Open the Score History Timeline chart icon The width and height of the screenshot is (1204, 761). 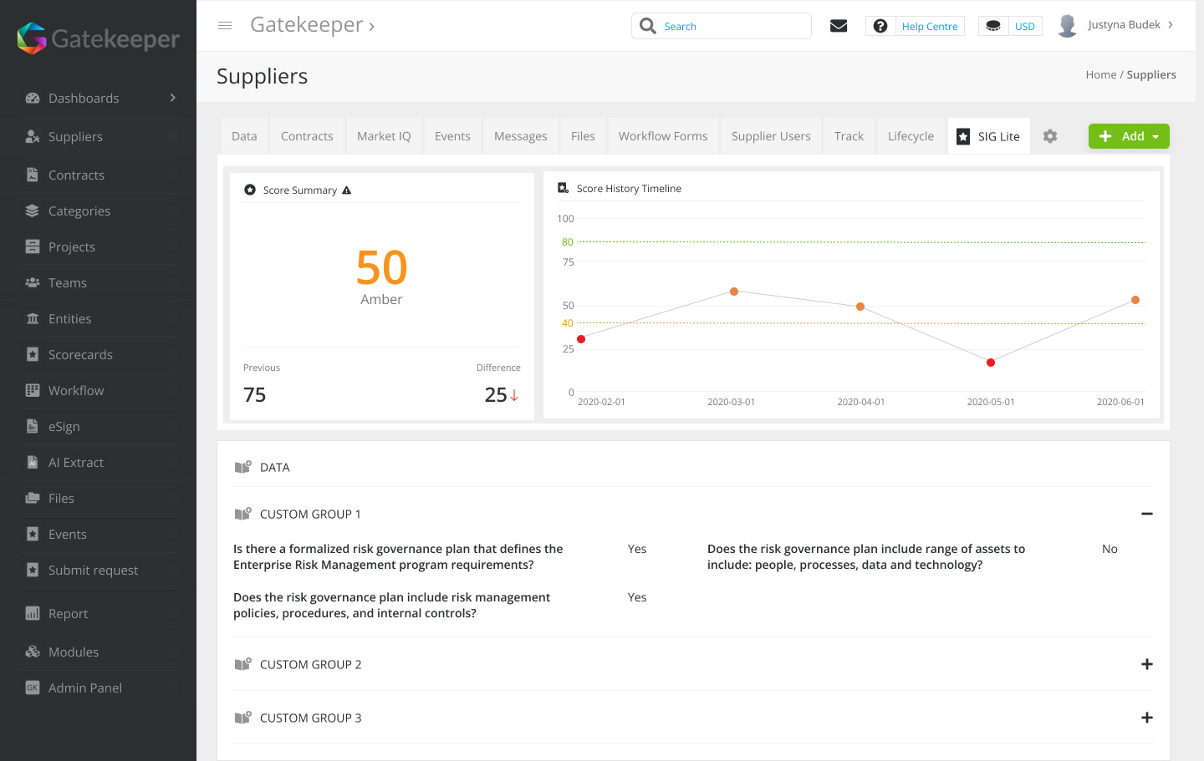click(562, 187)
